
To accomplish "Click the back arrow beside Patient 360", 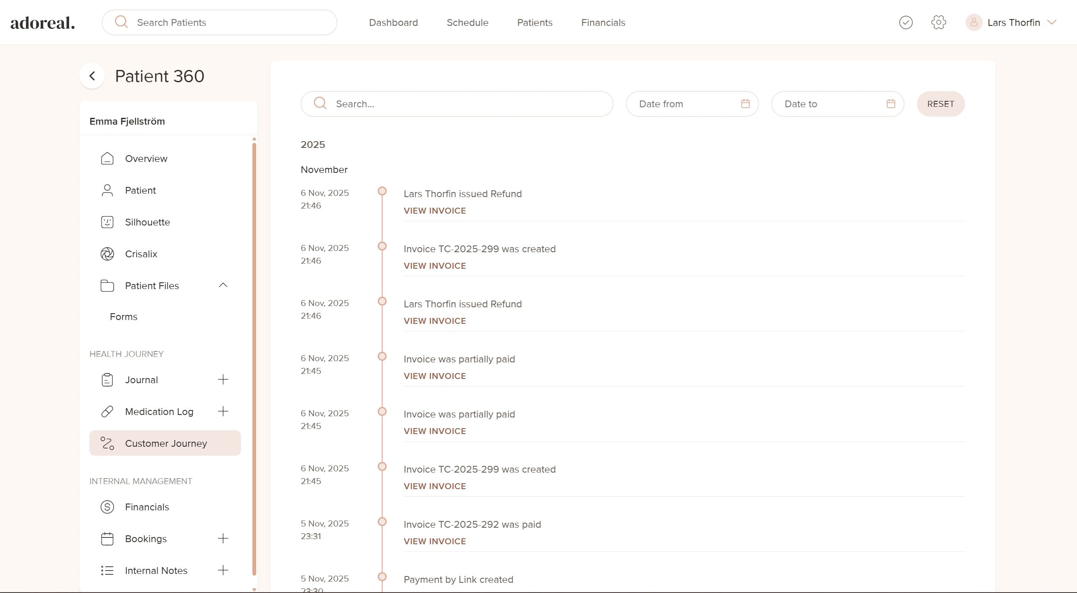I will pyautogui.click(x=92, y=76).
